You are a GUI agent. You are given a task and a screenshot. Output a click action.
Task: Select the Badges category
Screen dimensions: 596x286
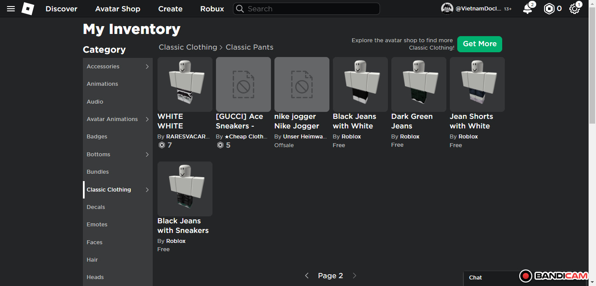tap(97, 137)
